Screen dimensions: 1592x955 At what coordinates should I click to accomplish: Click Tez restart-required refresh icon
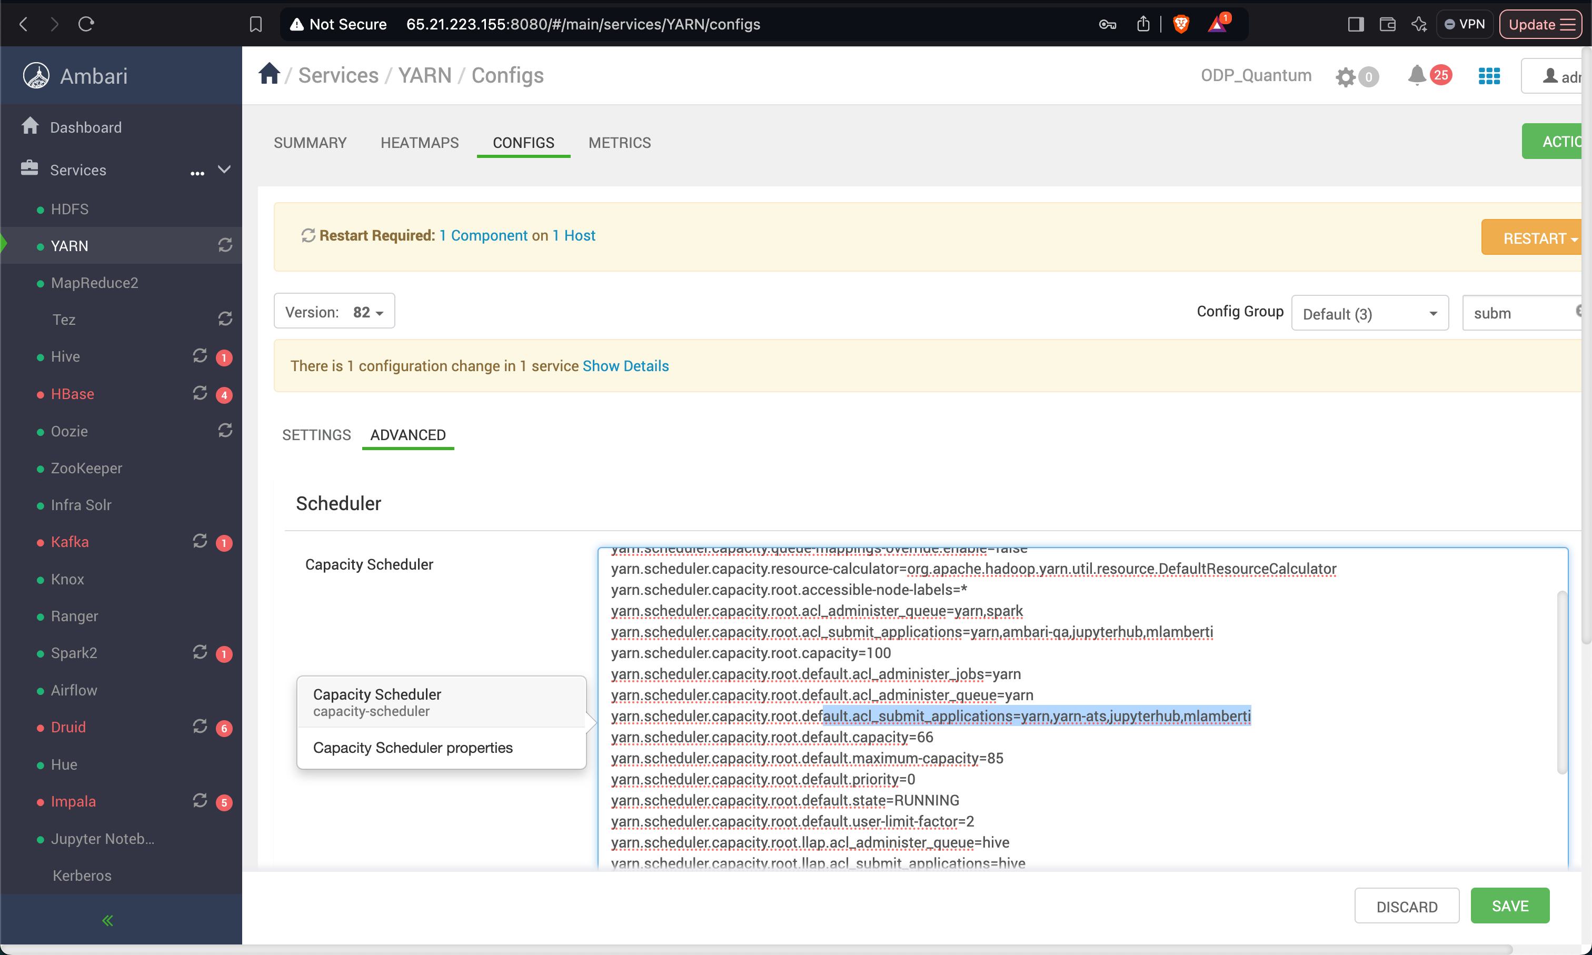[x=225, y=319]
